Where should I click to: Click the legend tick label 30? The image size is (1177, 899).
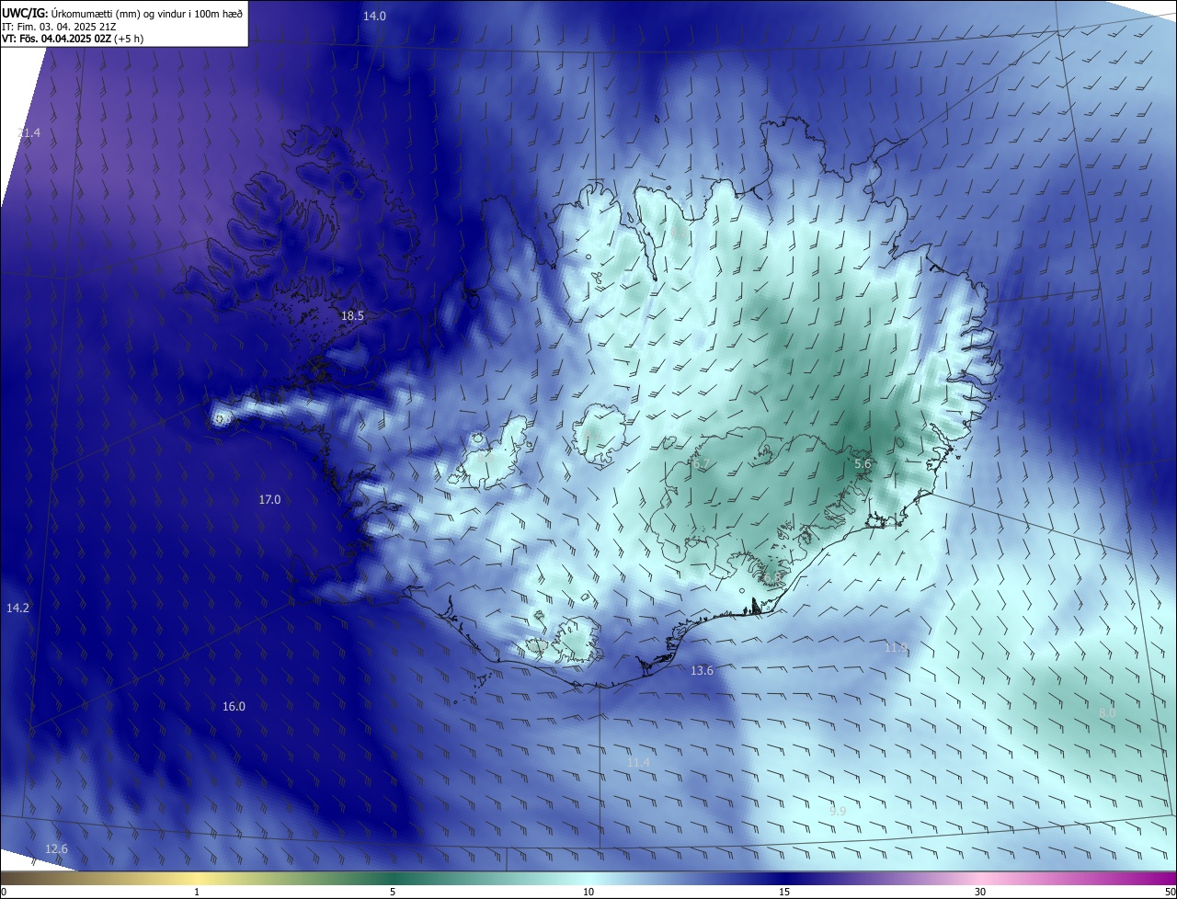coord(980,892)
